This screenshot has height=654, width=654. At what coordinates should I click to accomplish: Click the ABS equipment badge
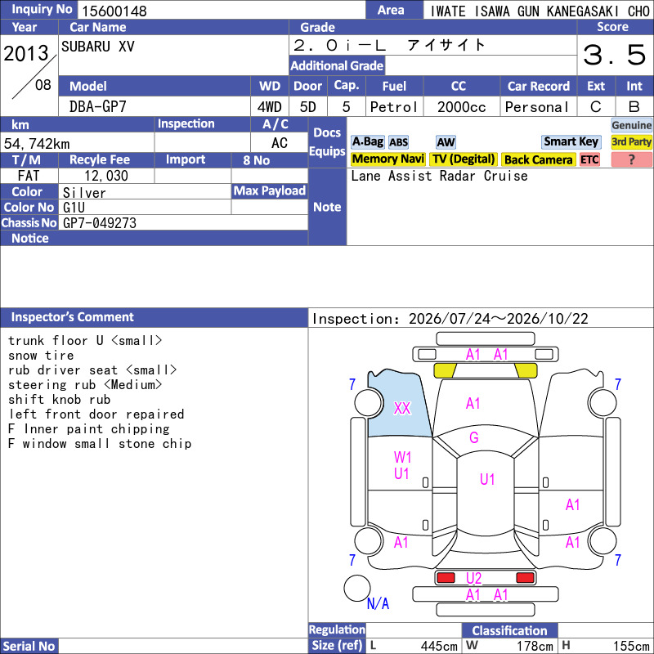(x=398, y=142)
